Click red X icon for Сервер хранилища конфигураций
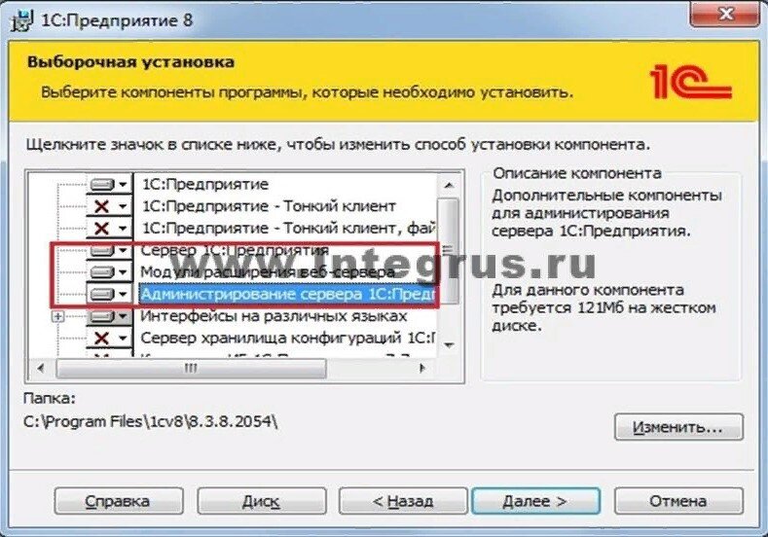768x537 pixels. pyautogui.click(x=101, y=338)
